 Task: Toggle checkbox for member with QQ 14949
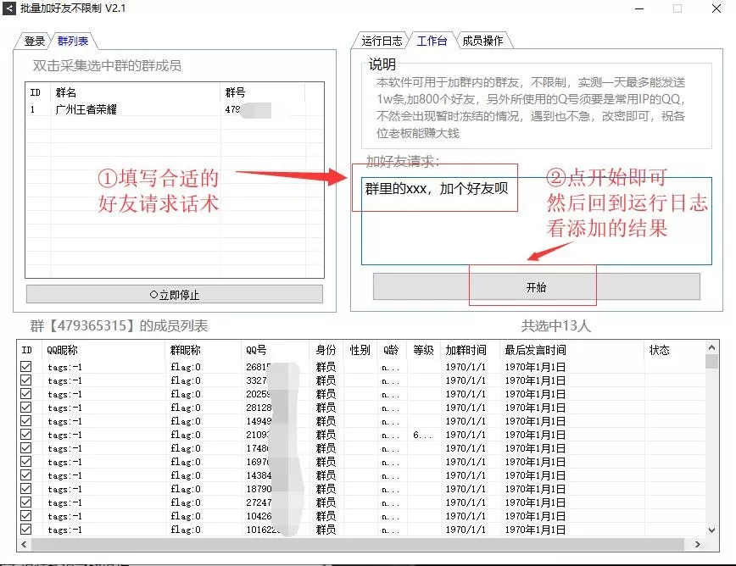26,421
